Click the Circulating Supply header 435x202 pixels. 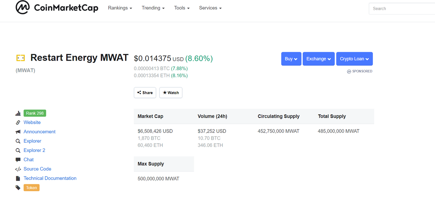coord(279,116)
